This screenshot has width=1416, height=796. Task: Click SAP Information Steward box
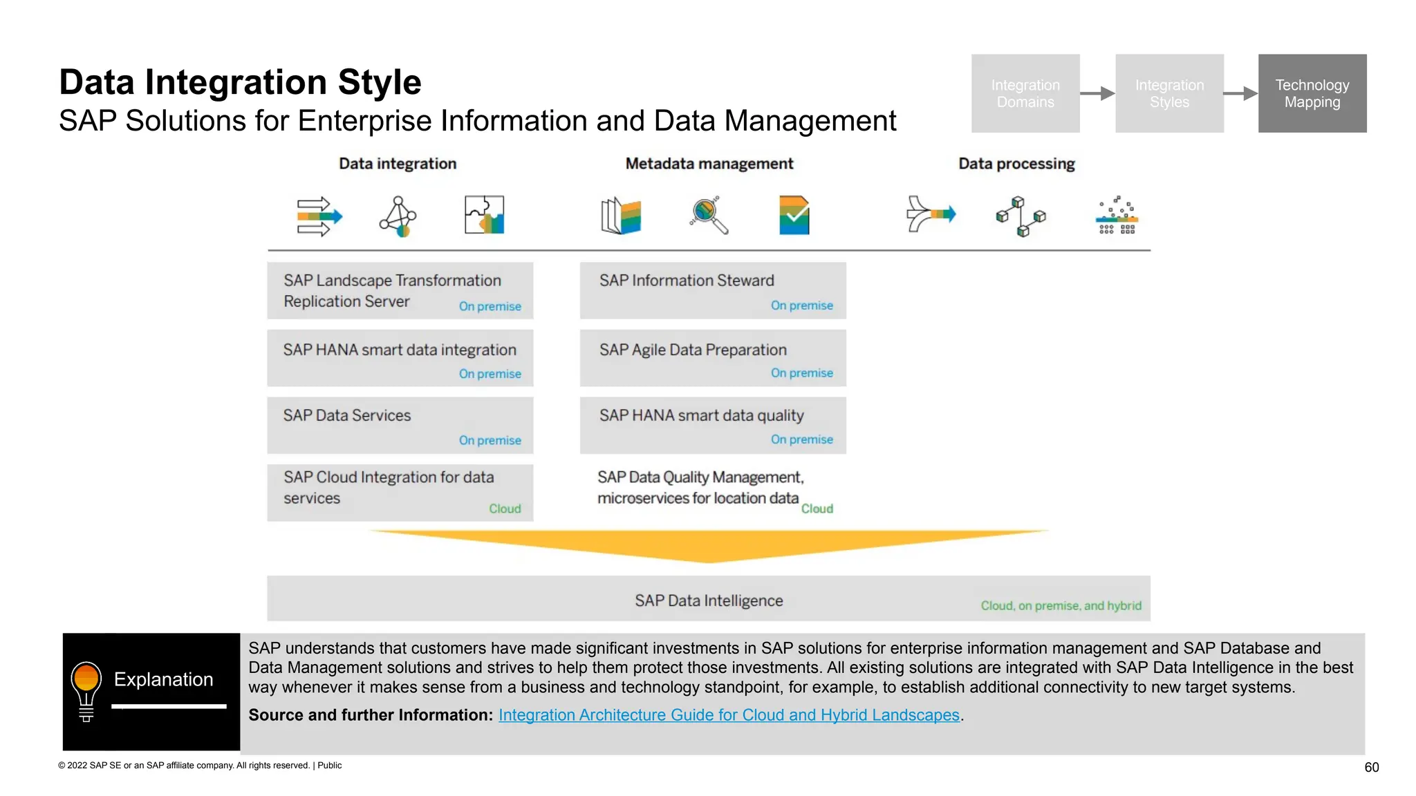(713, 290)
